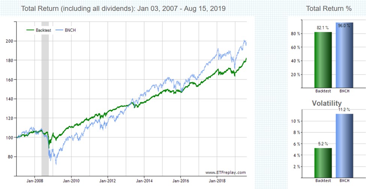Click the 82.1 % value label

click(x=323, y=28)
